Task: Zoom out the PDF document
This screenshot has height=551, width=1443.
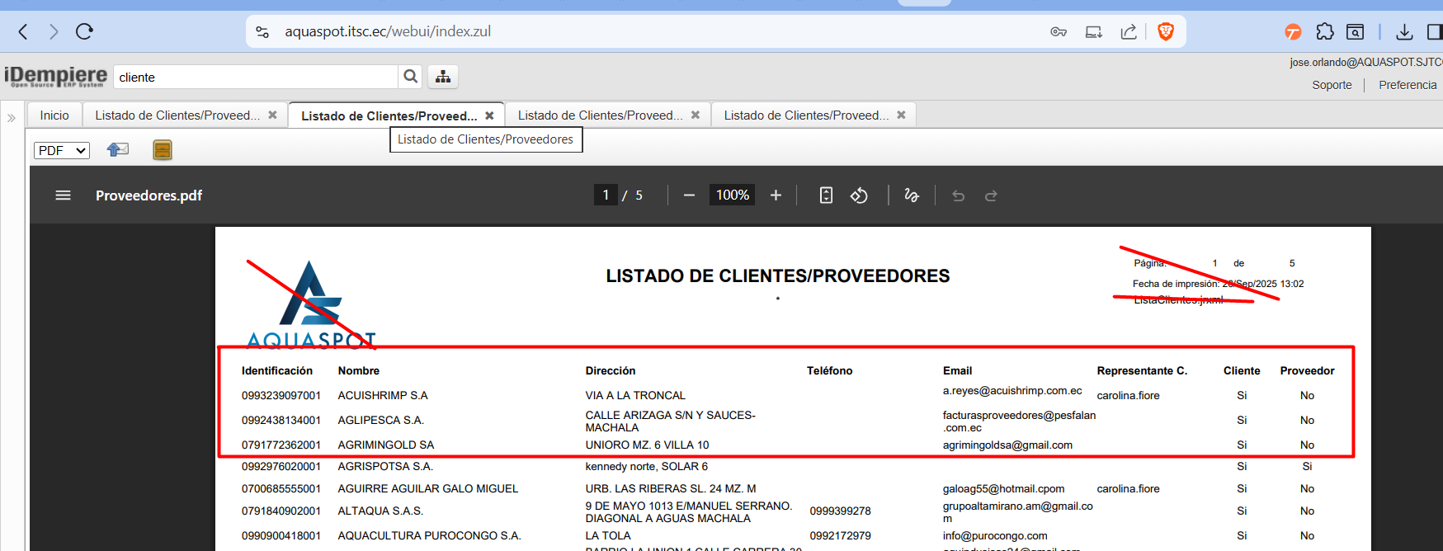Action: coord(689,195)
